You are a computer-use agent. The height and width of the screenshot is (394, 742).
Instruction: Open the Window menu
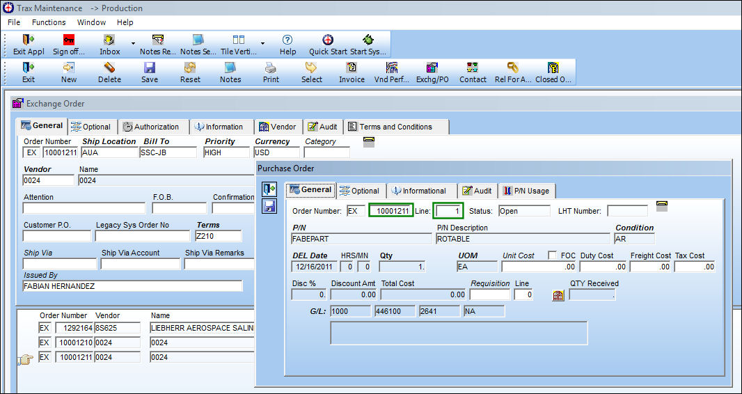91,22
